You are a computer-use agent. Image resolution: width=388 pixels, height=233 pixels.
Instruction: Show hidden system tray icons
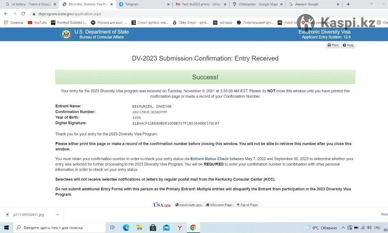tap(343, 228)
